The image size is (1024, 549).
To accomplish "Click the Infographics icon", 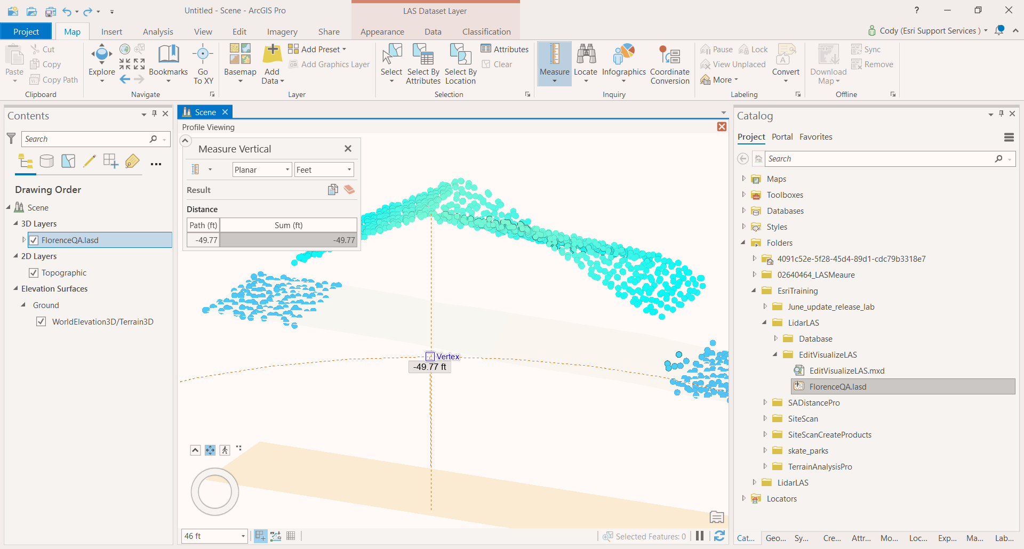I will tap(623, 55).
